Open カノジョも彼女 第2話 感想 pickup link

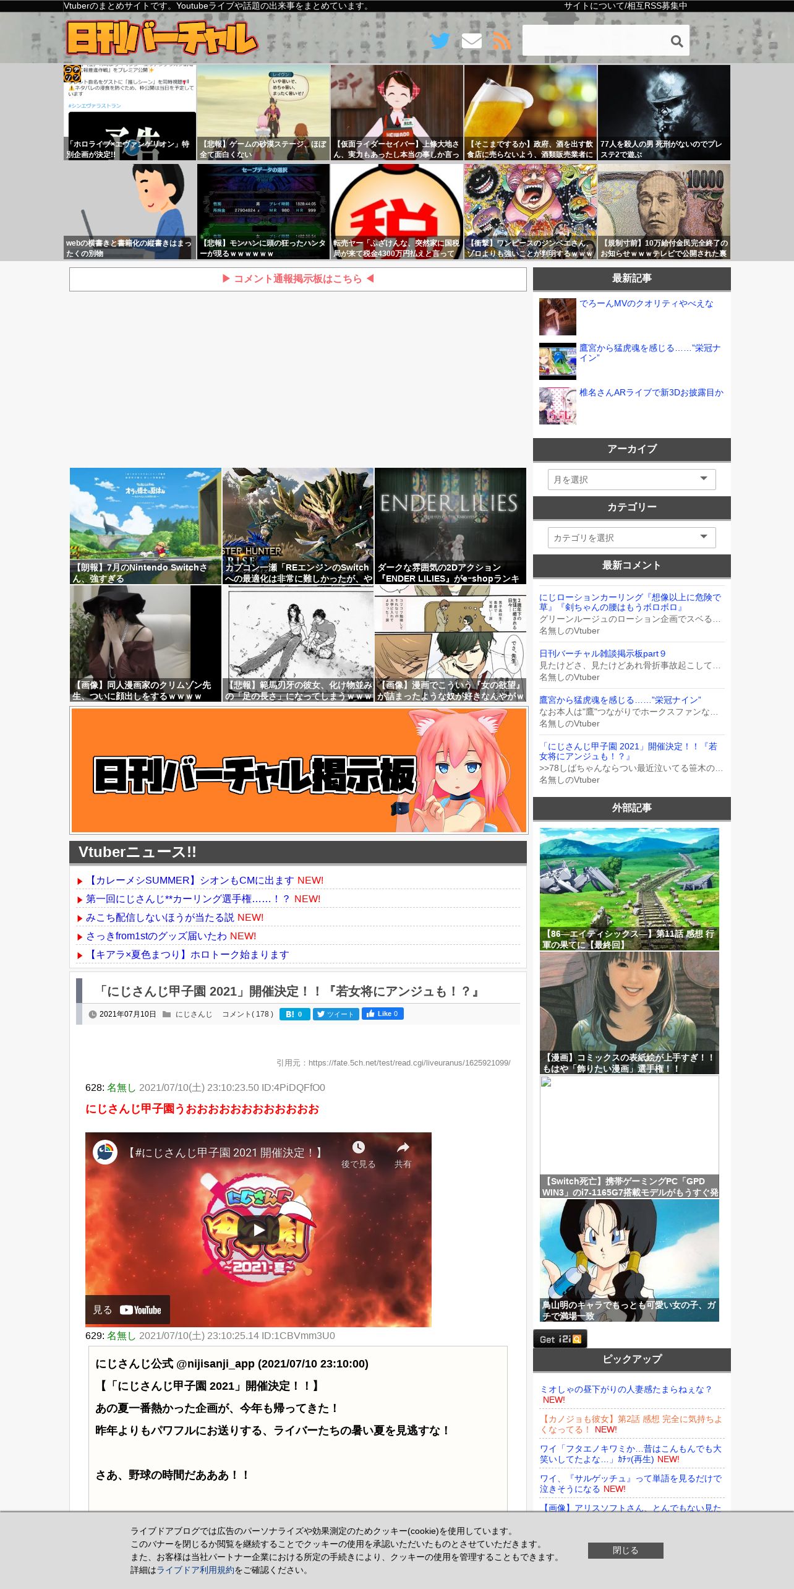coord(631,1424)
